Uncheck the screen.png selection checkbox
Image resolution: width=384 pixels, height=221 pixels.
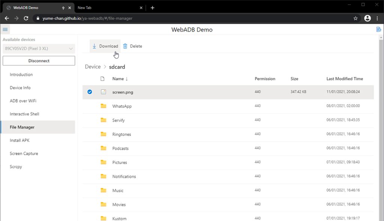89,92
